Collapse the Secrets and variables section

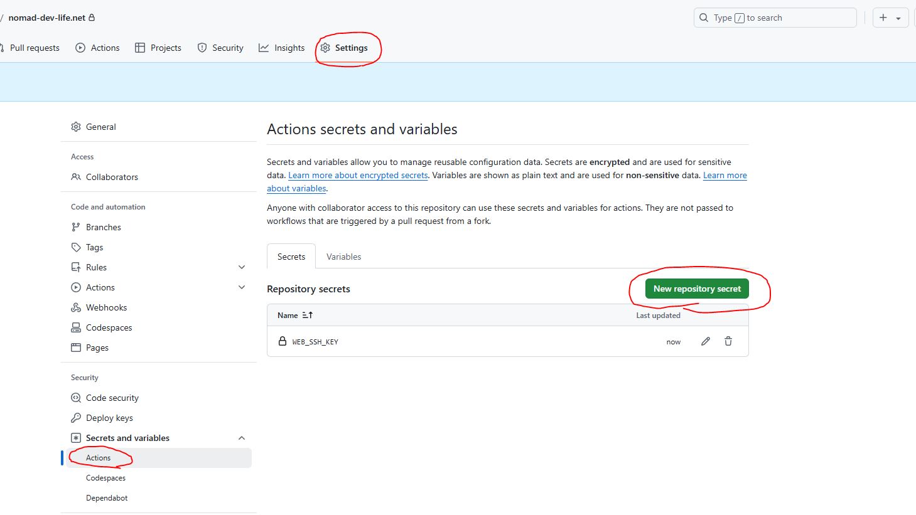pyautogui.click(x=242, y=438)
